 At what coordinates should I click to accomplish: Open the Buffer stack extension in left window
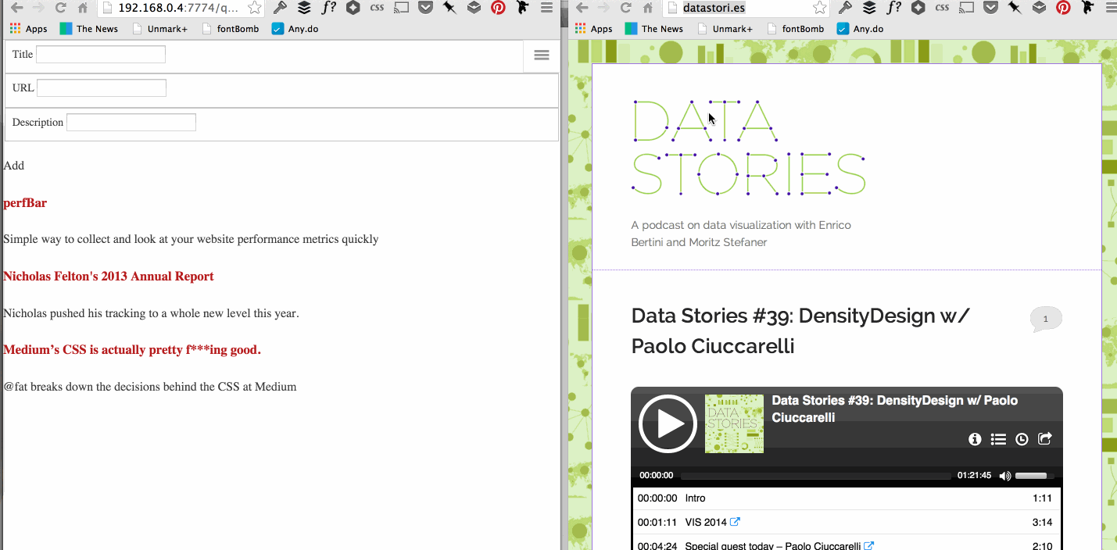coord(303,8)
